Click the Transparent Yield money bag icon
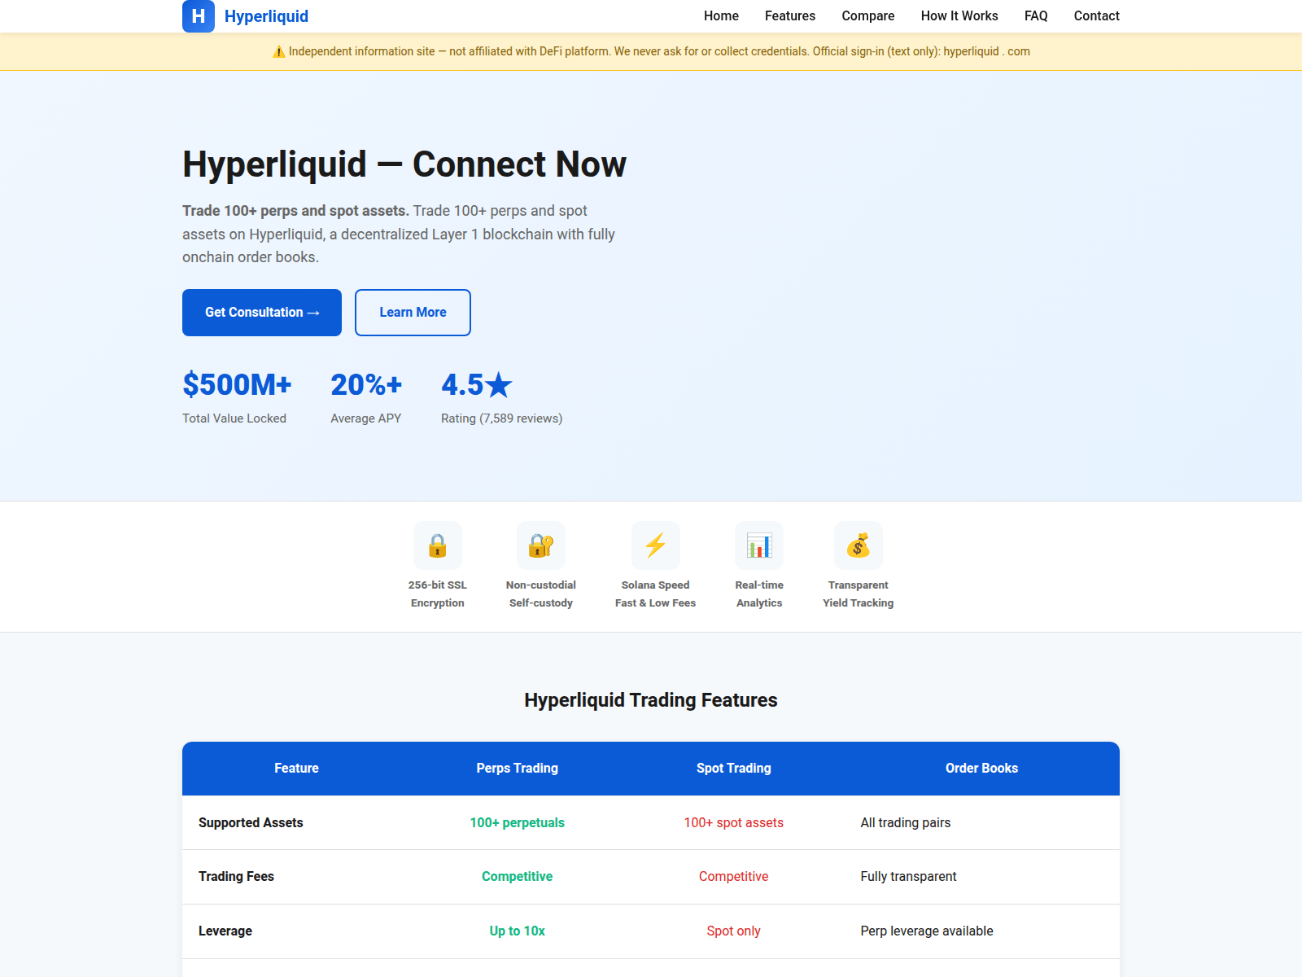 [859, 545]
